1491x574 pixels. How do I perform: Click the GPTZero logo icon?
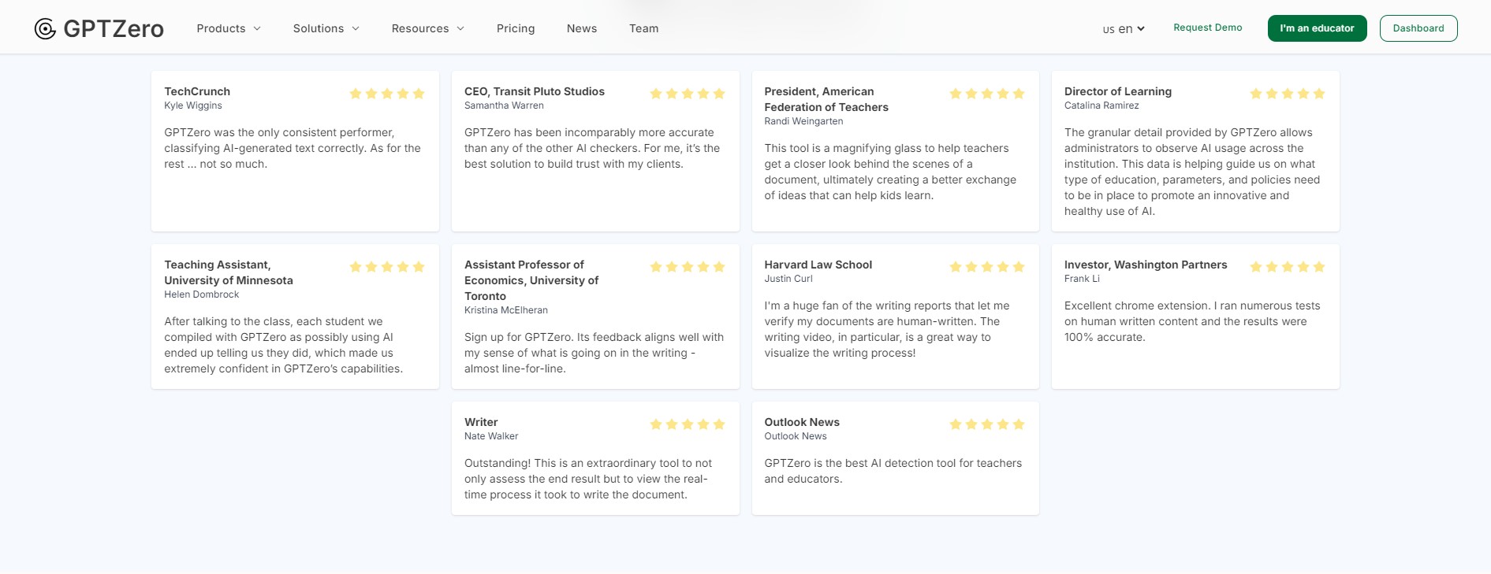tap(46, 29)
